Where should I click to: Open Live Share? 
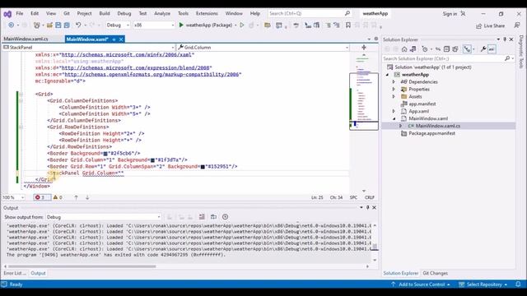(x=491, y=25)
